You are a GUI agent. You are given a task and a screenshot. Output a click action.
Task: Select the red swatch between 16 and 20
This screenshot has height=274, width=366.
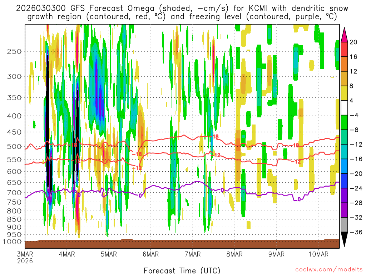click(x=345, y=49)
